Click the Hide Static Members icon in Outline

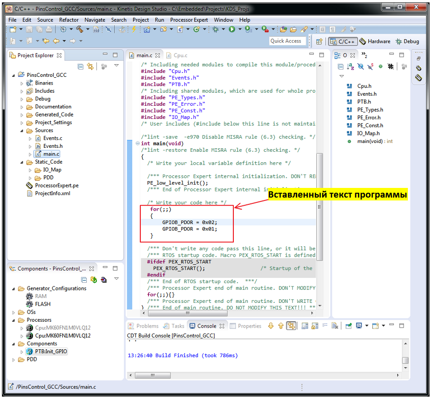[371, 67]
